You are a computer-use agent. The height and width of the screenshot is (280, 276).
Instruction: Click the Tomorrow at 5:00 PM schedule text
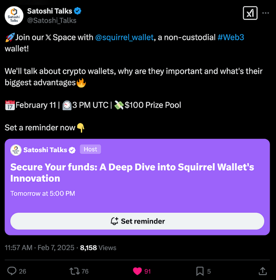click(x=43, y=194)
